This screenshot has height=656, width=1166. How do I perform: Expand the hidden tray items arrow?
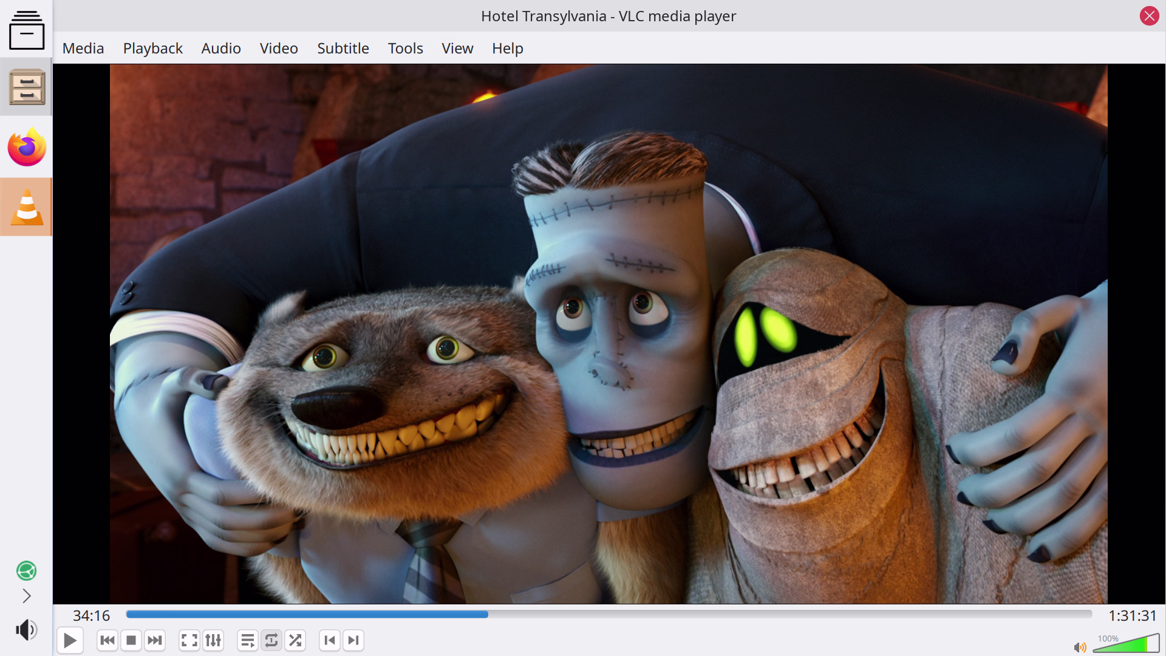(x=27, y=596)
